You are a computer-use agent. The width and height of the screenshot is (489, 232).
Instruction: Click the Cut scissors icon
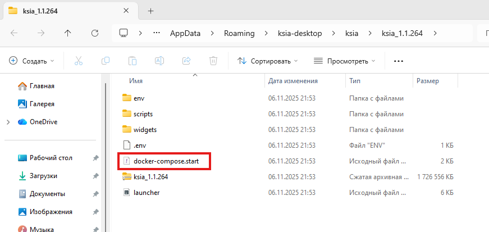pyautogui.click(x=79, y=61)
